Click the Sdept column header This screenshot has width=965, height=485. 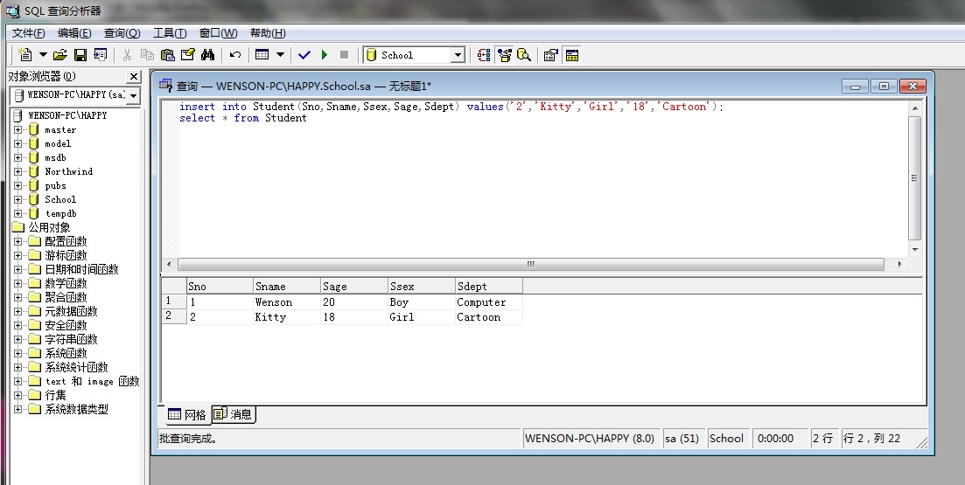489,286
